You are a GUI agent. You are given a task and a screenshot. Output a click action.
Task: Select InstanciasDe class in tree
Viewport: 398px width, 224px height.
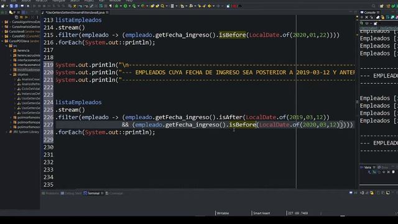pos(30,93)
